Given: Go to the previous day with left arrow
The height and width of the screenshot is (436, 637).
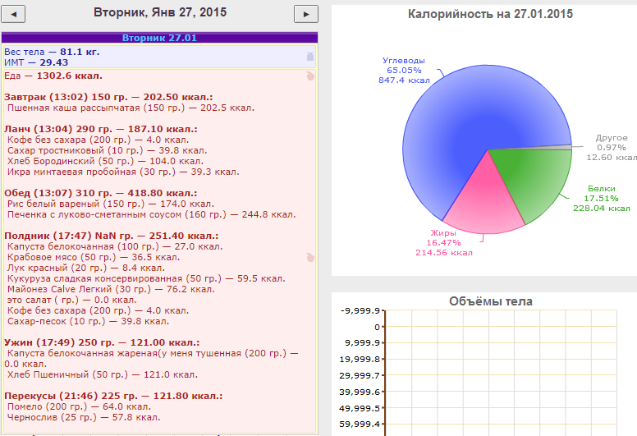Looking at the screenshot, I should (x=13, y=14).
